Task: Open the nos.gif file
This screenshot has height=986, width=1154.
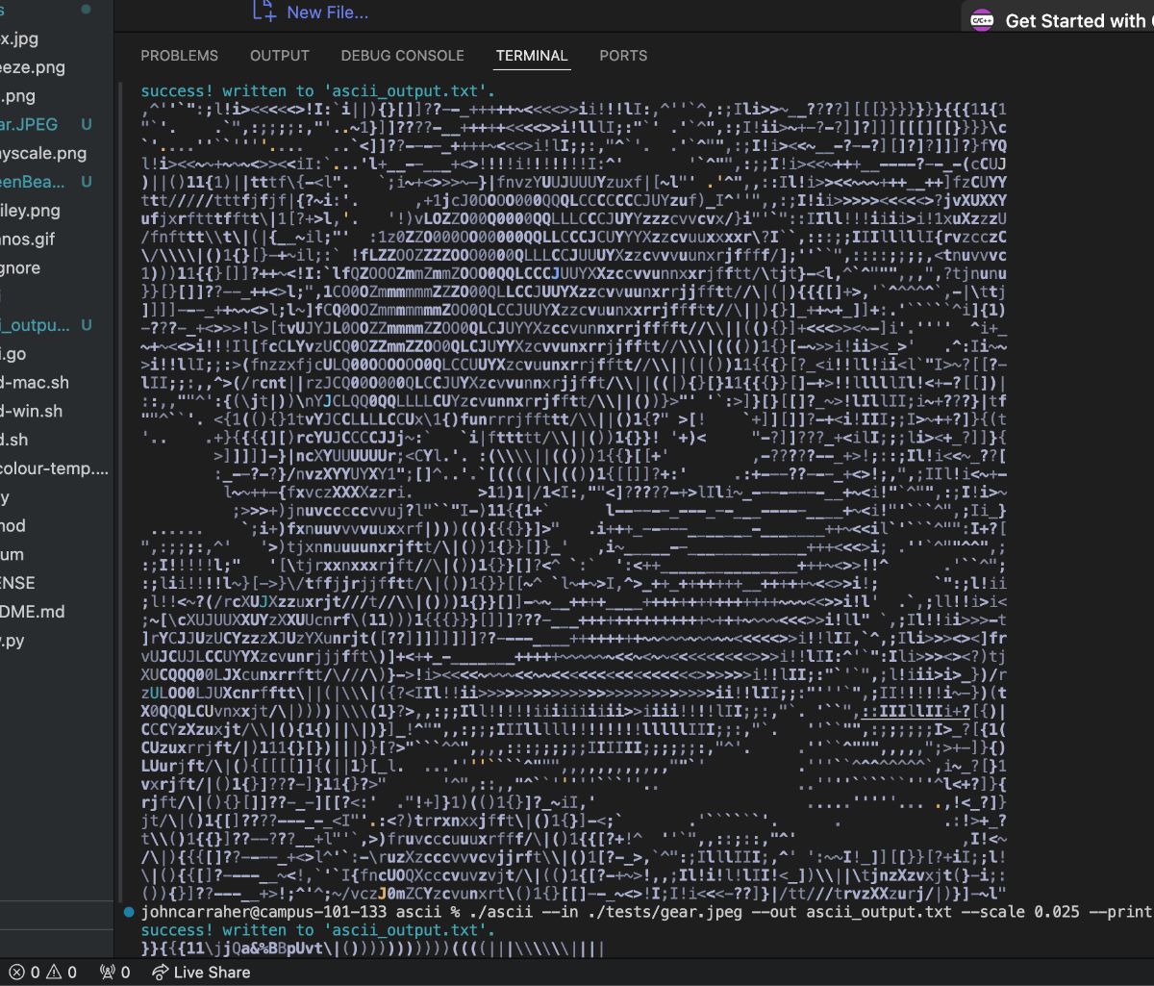Action: [28, 240]
